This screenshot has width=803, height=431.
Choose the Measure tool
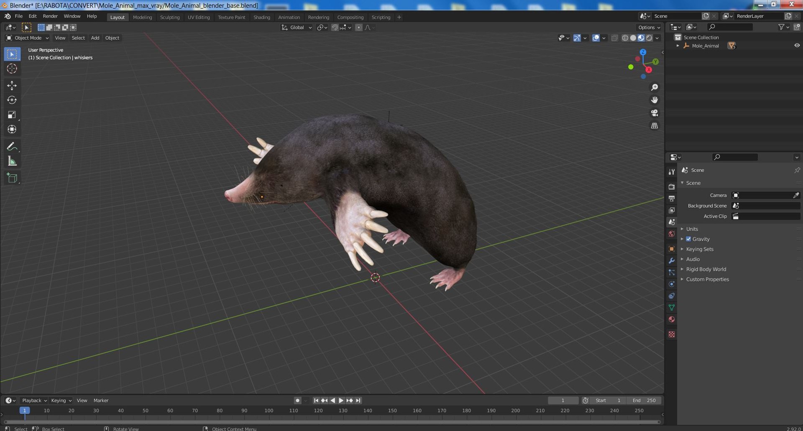pyautogui.click(x=12, y=161)
